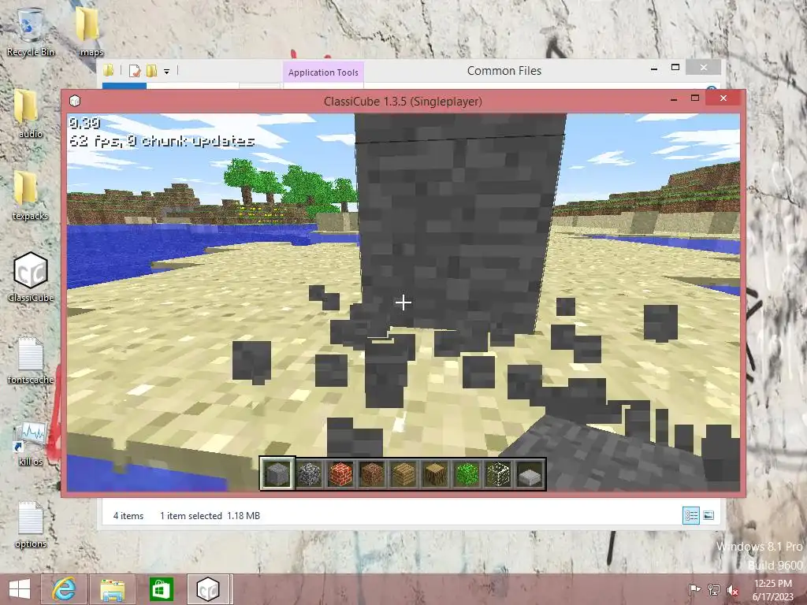This screenshot has height=605, width=807.
Task: Minimize the ClassiCube game window
Action: pos(674,98)
